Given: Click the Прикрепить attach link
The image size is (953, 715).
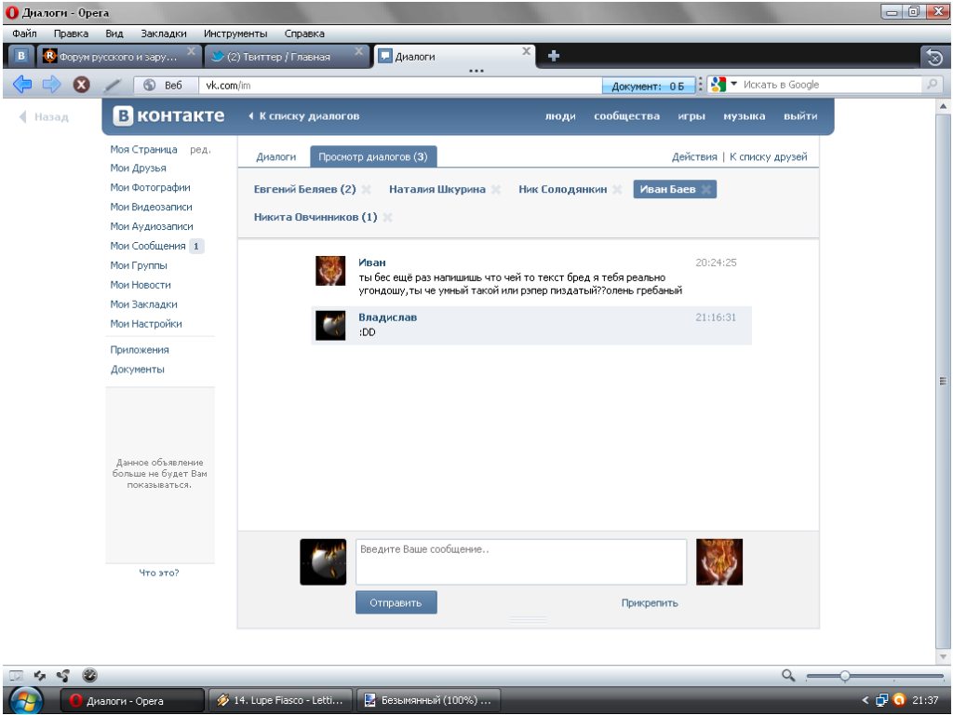Looking at the screenshot, I should [649, 603].
